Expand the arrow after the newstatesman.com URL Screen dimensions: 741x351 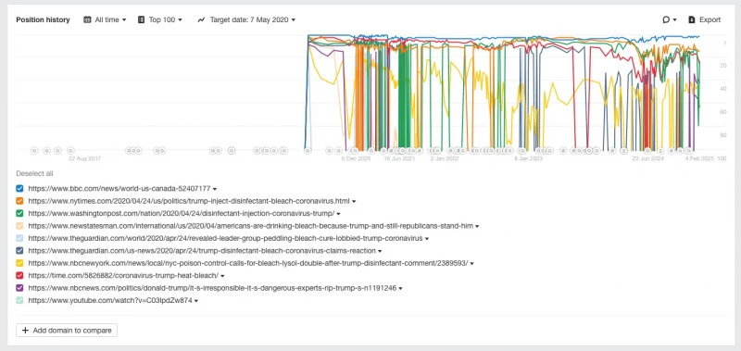point(477,226)
